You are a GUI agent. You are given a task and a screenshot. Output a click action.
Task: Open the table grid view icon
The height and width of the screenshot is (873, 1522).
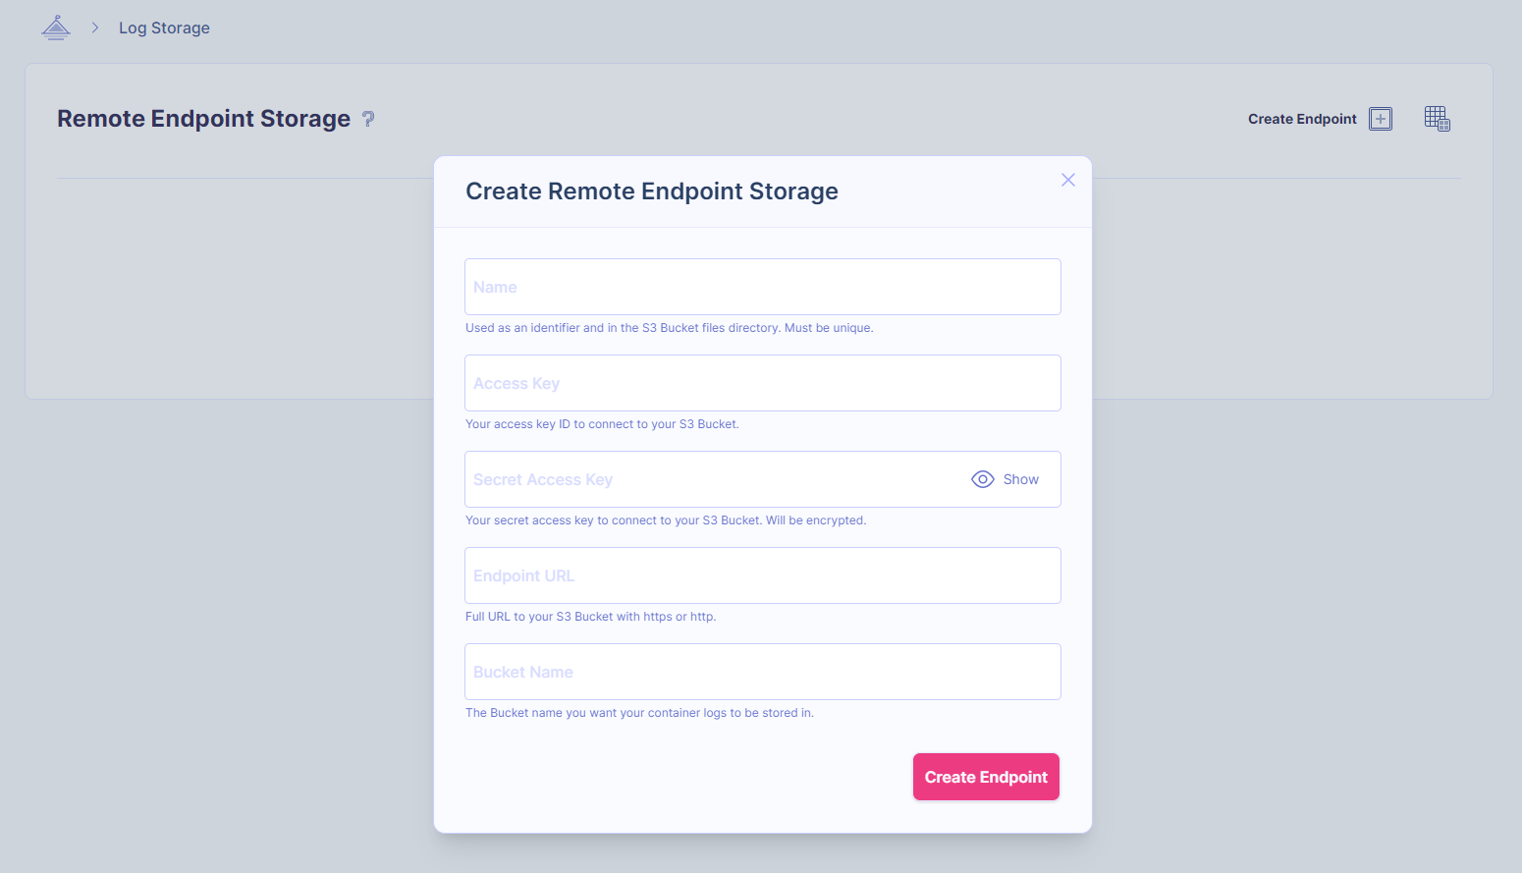click(x=1437, y=119)
